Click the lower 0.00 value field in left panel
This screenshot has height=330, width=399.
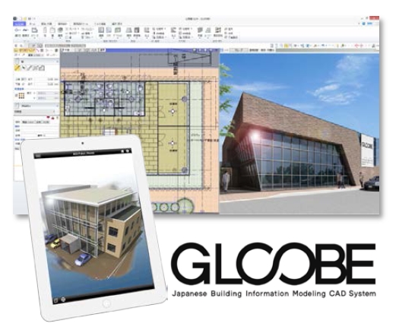click(x=46, y=84)
